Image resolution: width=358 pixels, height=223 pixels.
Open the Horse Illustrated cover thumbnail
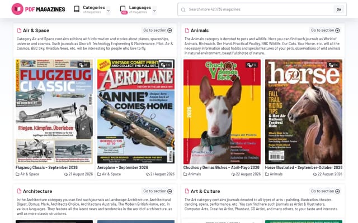click(x=304, y=111)
